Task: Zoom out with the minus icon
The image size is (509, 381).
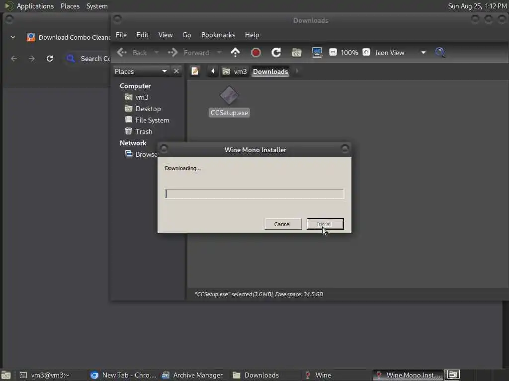Action: coord(333,52)
